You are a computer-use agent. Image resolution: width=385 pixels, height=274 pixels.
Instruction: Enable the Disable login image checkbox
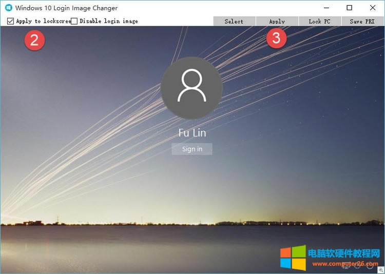(74, 22)
